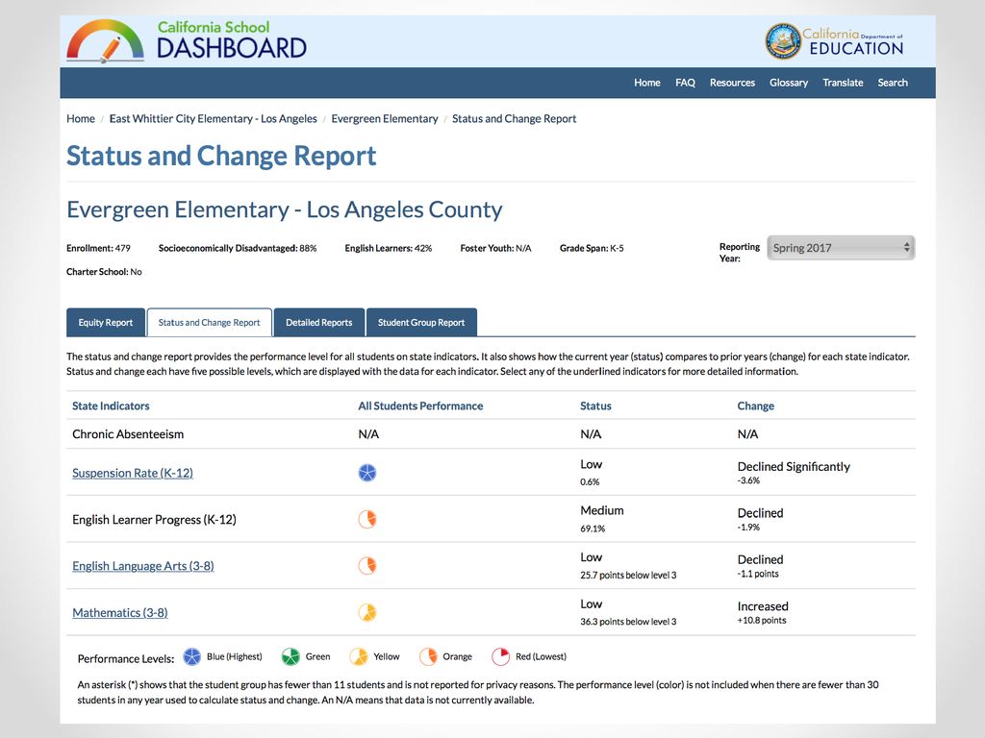
Task: Click the All Students Performance column header
Action: [420, 406]
